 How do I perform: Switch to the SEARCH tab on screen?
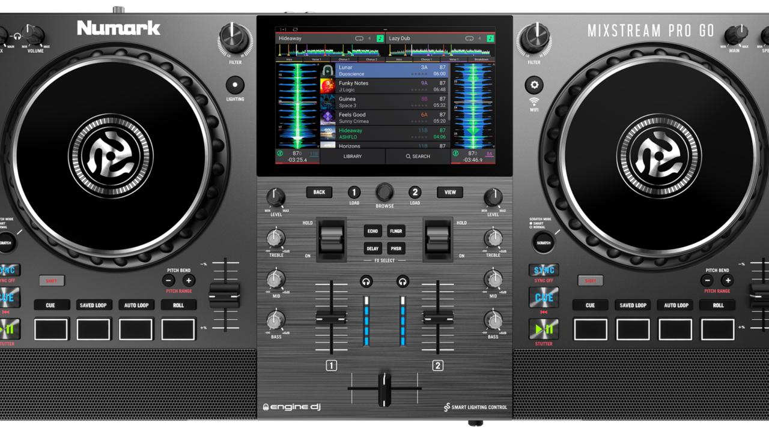[418, 156]
